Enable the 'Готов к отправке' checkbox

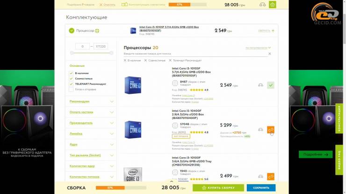(x=72, y=89)
